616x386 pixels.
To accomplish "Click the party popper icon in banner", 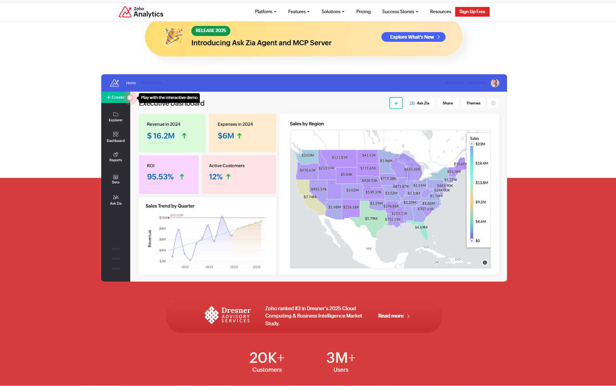I will coord(174,36).
